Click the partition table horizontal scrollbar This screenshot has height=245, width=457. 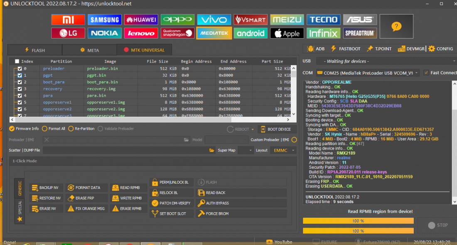[150, 119]
